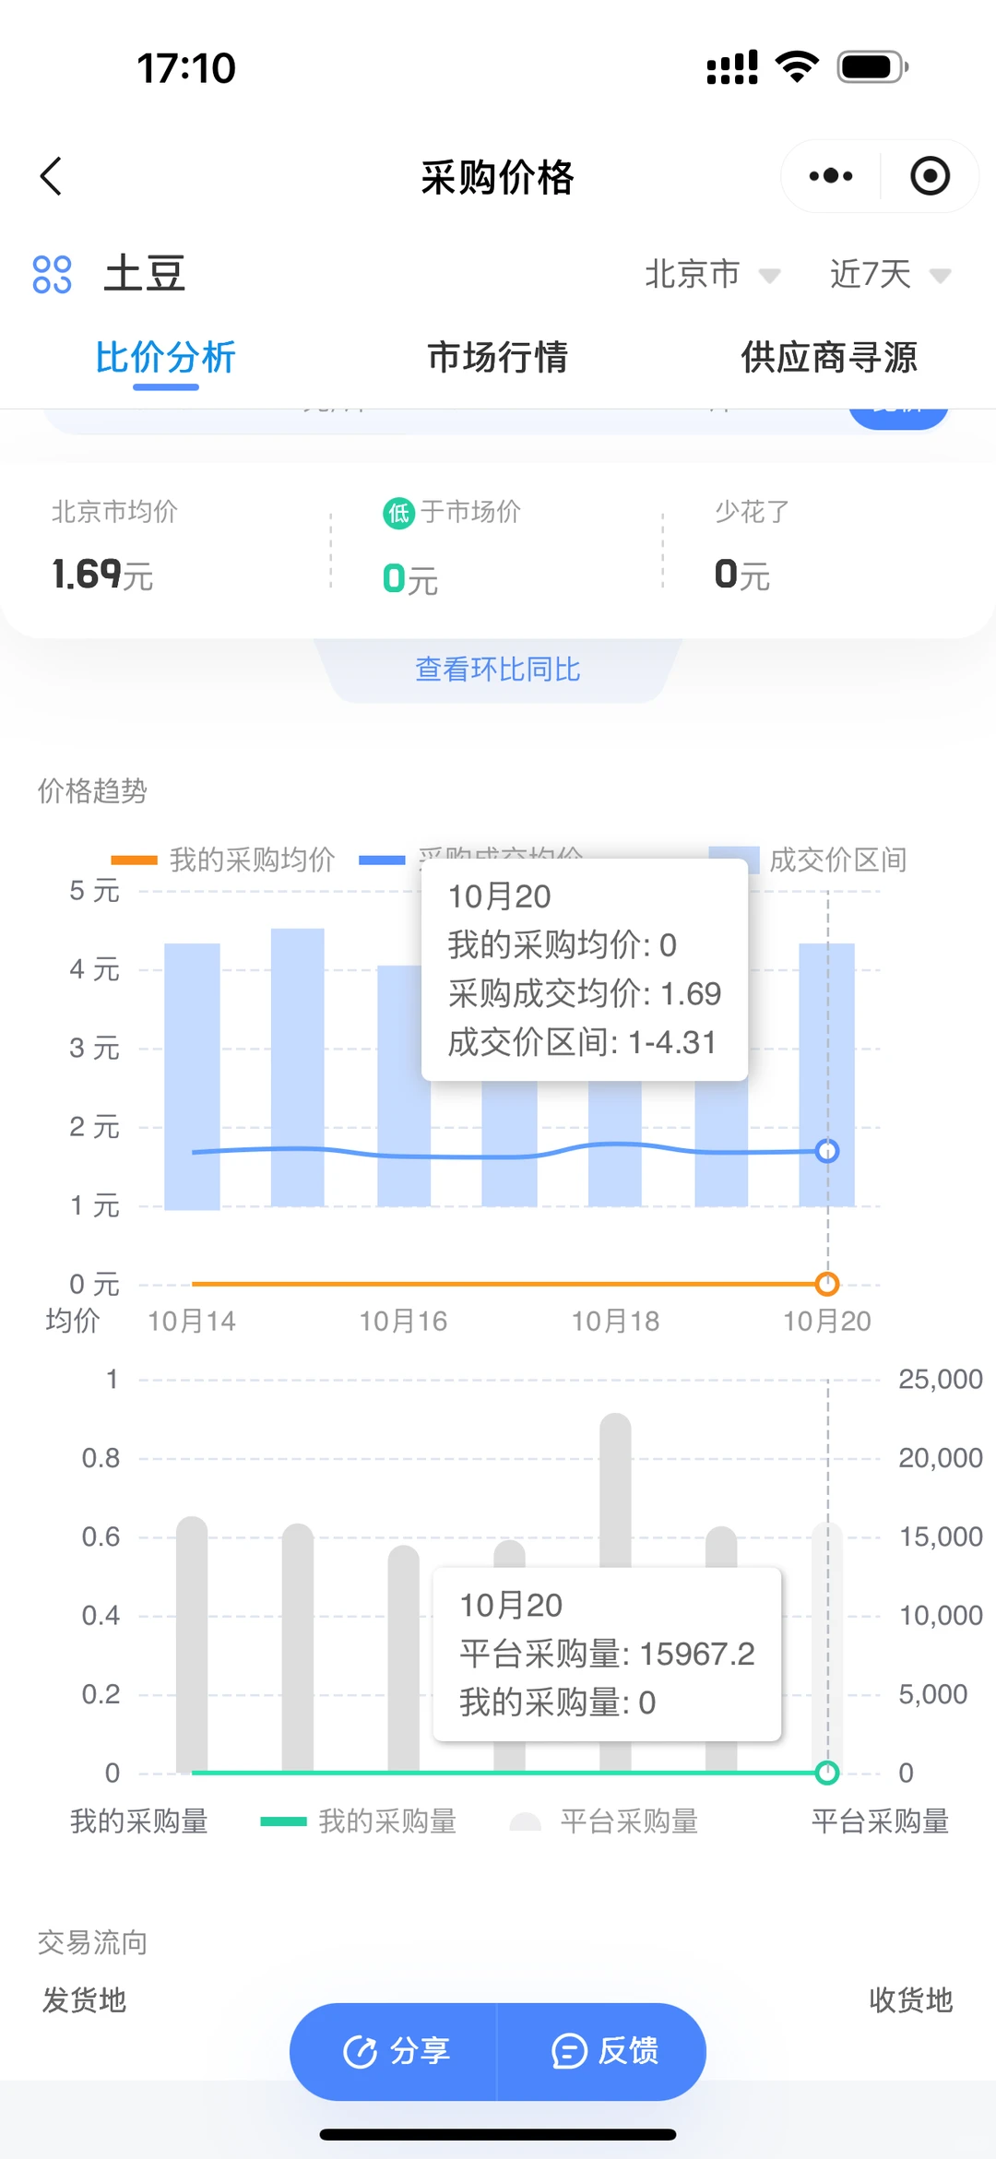The width and height of the screenshot is (996, 2159).
Task: Switch to 供应商寻源 tab
Action: [829, 358]
